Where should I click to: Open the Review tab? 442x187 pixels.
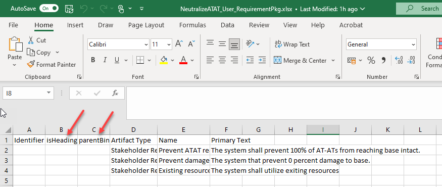click(259, 25)
